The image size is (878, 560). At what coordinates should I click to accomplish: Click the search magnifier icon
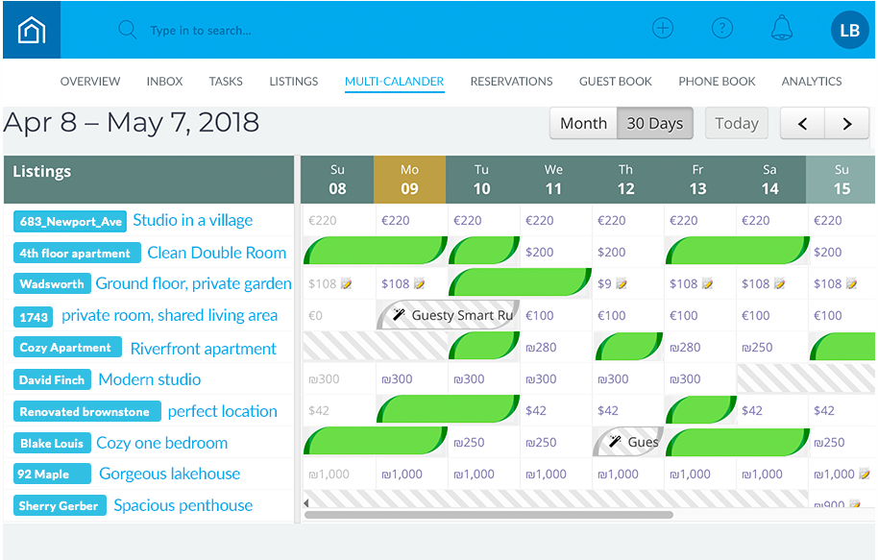tap(127, 30)
